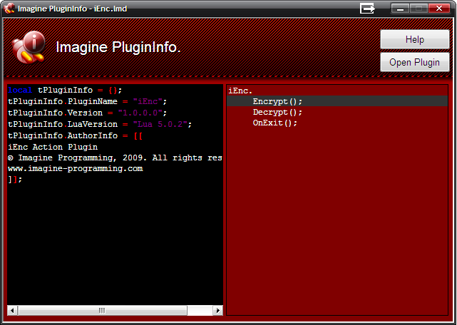
Task: Click the arrow icon in title bar
Action: click(x=367, y=9)
